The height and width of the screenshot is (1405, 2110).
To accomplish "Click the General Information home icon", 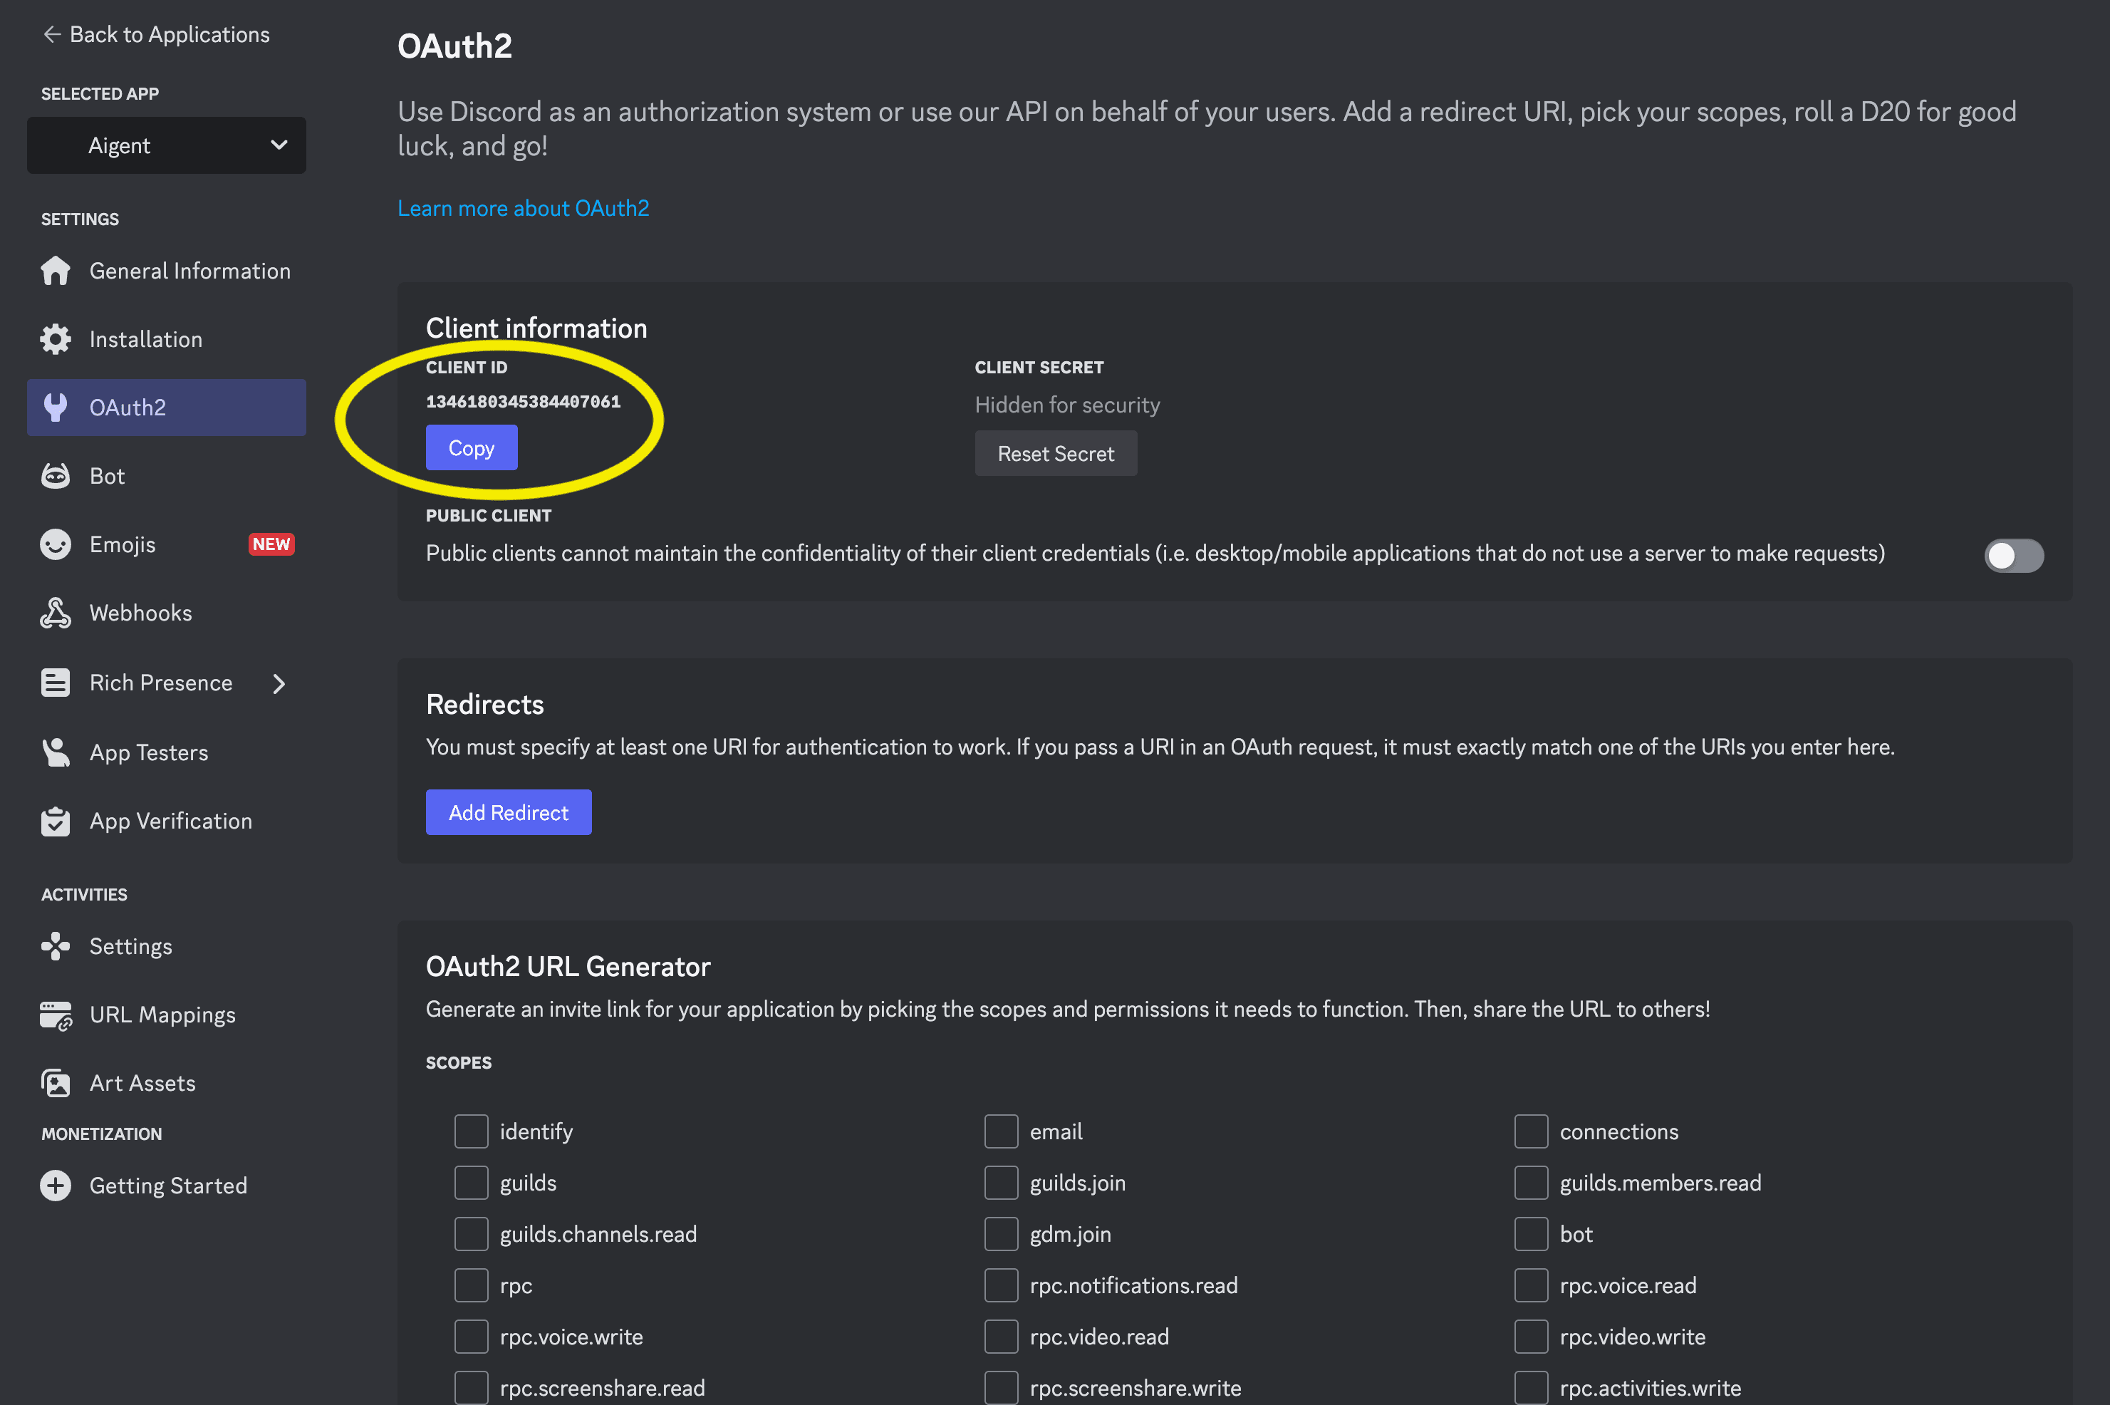I will [x=56, y=271].
